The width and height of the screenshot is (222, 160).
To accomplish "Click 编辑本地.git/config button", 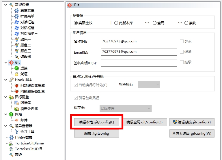I will 96,122.
